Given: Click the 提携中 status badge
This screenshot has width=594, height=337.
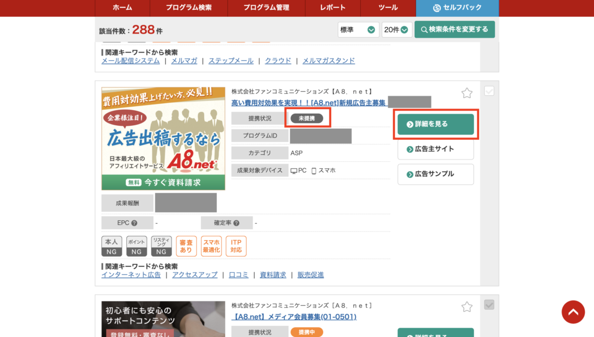Looking at the screenshot, I should pos(307,332).
